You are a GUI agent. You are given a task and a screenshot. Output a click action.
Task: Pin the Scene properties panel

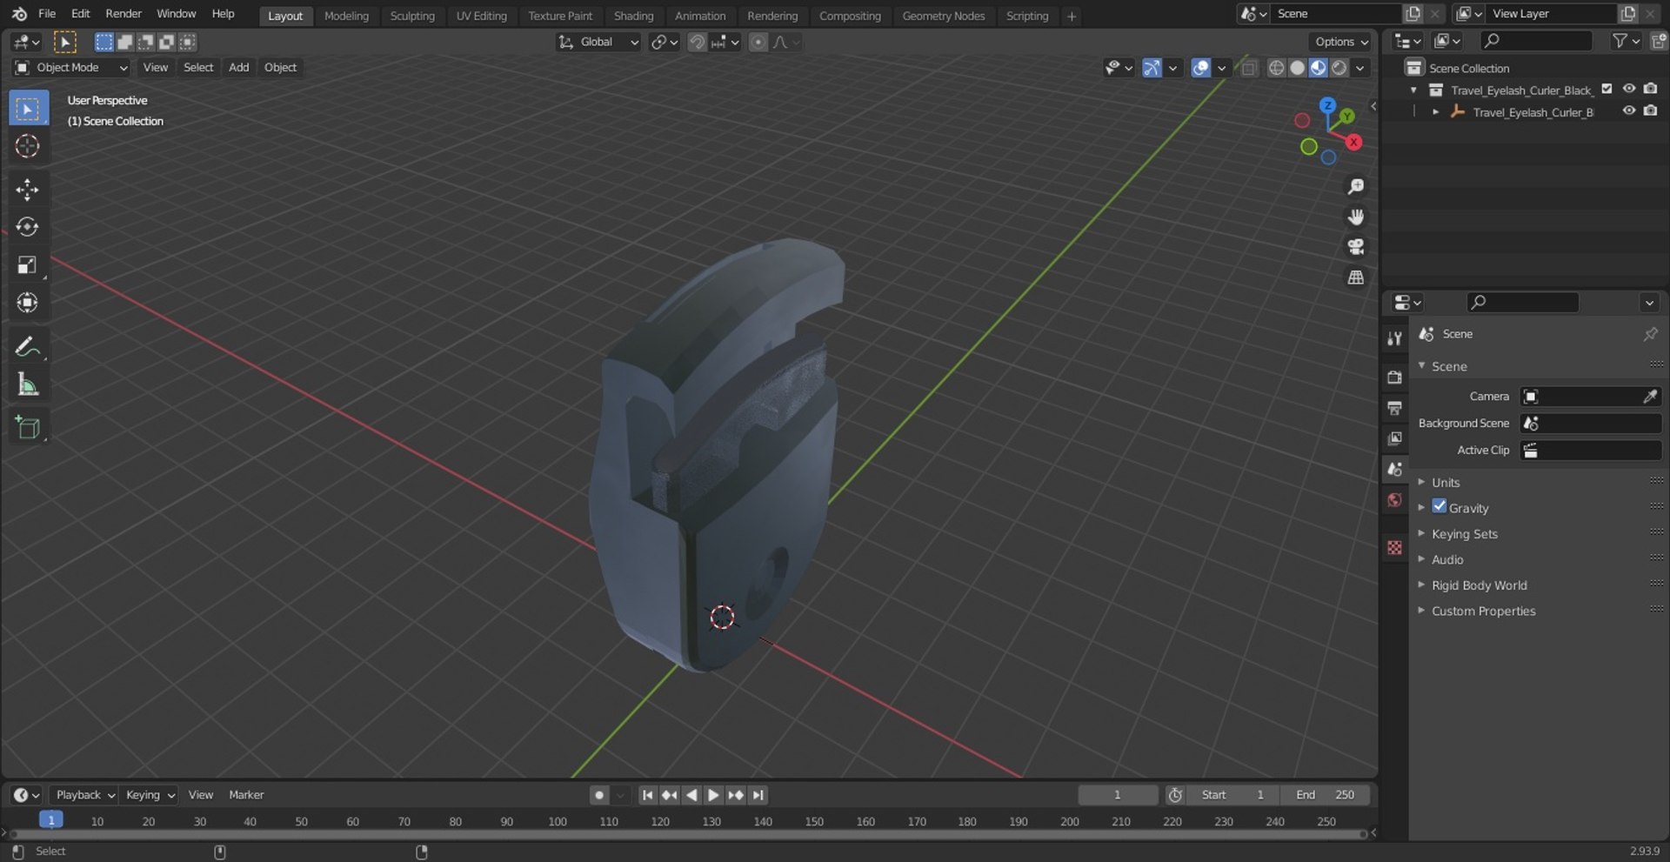click(1650, 334)
